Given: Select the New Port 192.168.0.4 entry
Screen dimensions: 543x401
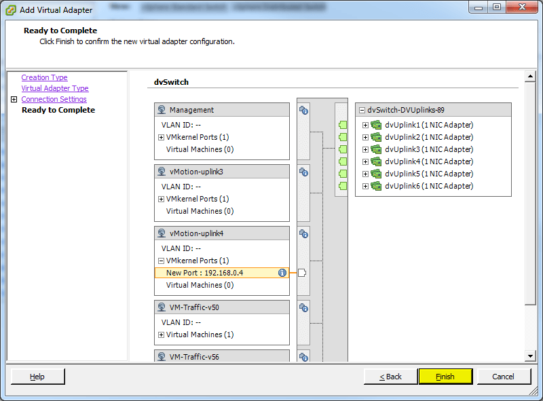Looking at the screenshot, I should 204,273.
